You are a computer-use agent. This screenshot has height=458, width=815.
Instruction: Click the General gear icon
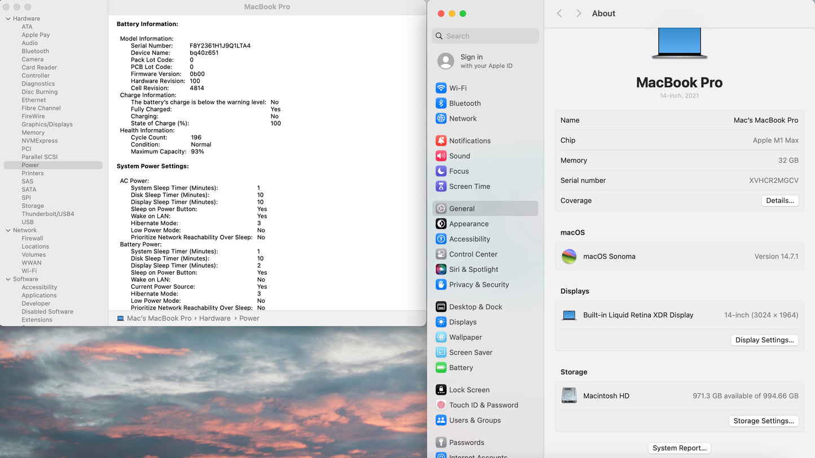click(x=441, y=209)
